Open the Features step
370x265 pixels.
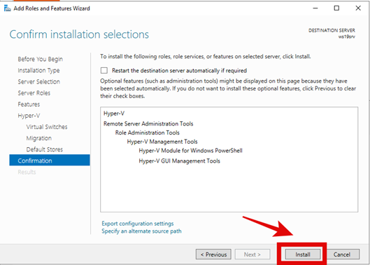[x=29, y=104]
